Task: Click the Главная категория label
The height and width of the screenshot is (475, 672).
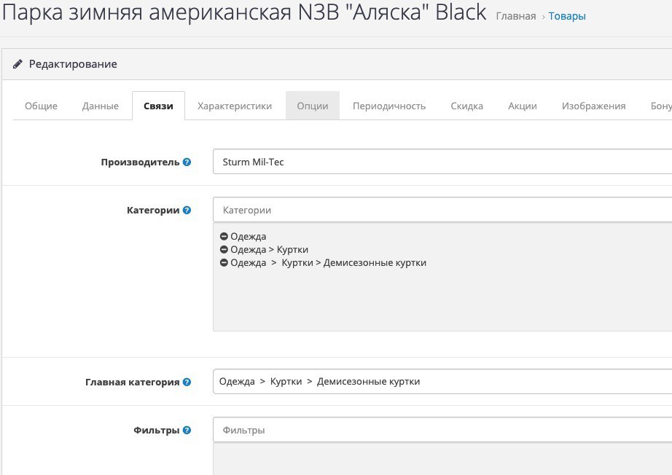Action: [133, 382]
